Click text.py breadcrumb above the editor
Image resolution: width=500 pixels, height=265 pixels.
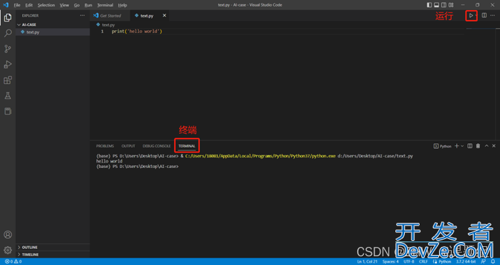pos(108,25)
